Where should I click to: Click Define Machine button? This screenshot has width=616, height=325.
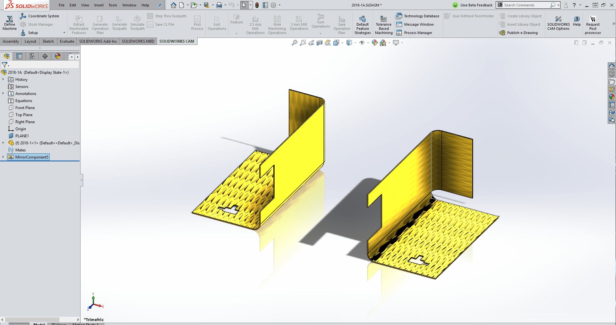point(10,23)
